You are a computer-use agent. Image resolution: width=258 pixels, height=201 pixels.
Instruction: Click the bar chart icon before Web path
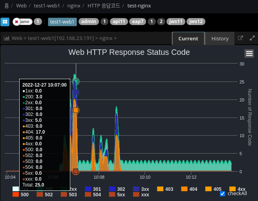(x=7, y=38)
